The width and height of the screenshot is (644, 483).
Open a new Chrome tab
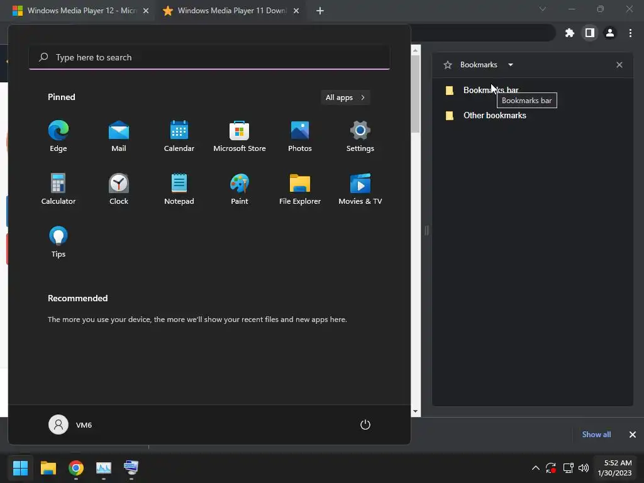click(x=320, y=11)
